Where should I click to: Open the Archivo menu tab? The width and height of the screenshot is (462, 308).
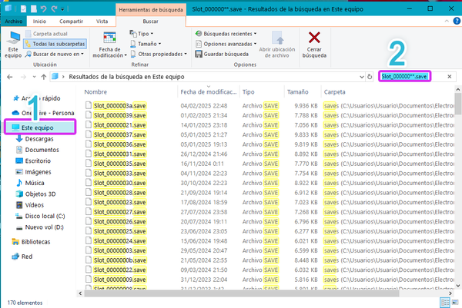click(x=14, y=22)
